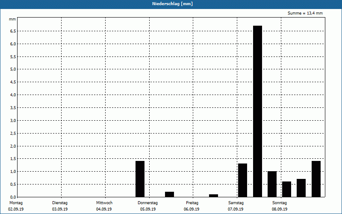Select the "Montag" day label
342x214 pixels.
[x=16, y=203]
